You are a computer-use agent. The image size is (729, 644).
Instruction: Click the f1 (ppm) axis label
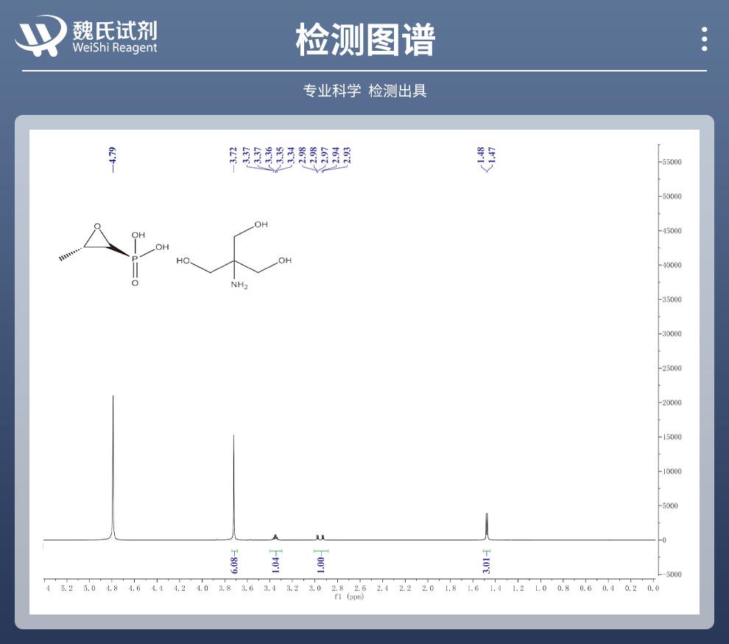349,596
